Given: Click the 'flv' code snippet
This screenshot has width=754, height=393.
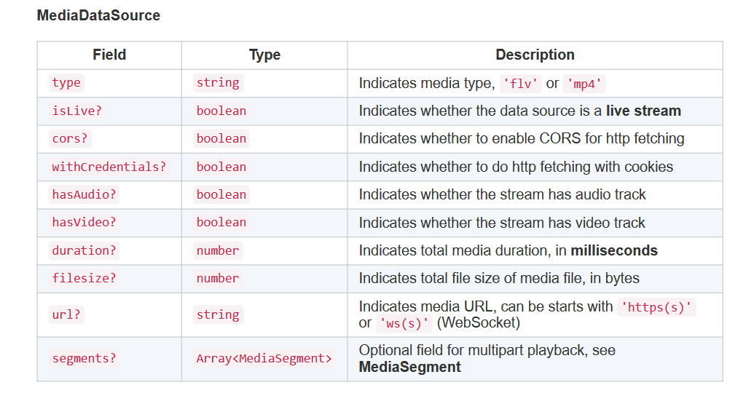Looking at the screenshot, I should coord(521,84).
